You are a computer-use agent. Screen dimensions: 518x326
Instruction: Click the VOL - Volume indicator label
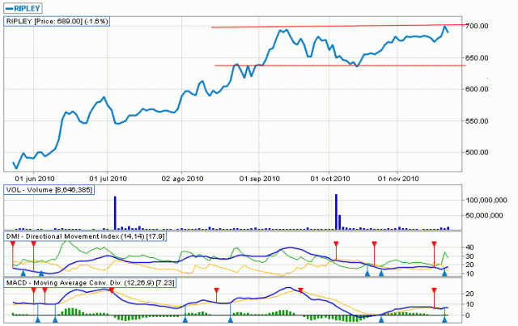[x=49, y=190]
